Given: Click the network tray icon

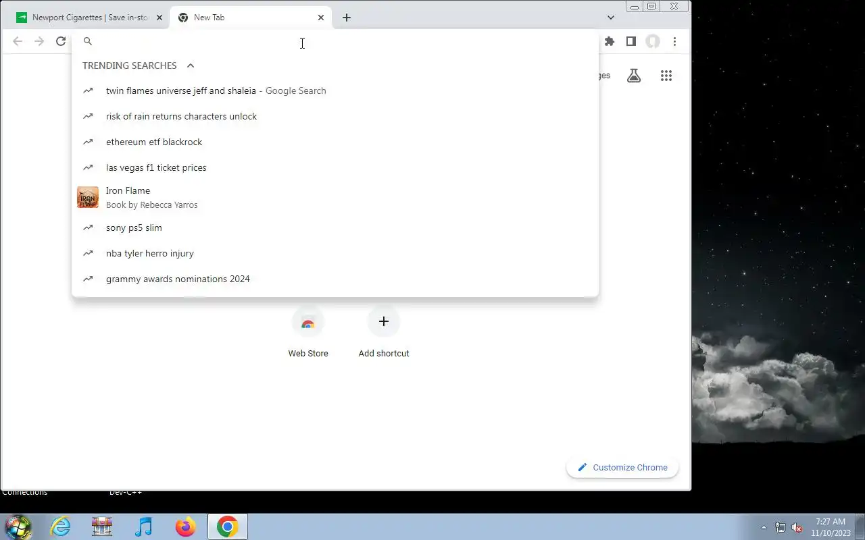Looking at the screenshot, I should [x=781, y=527].
